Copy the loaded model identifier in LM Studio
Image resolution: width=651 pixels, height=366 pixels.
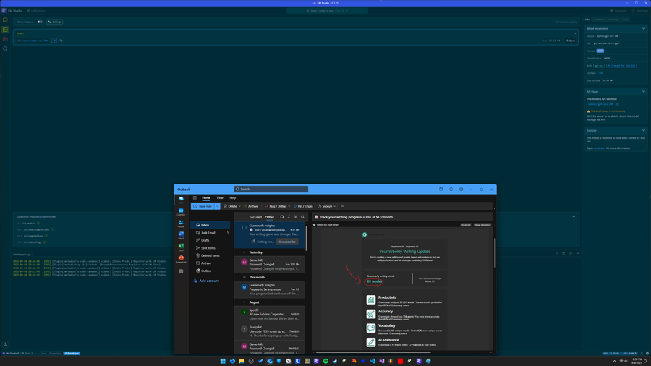(x=61, y=41)
